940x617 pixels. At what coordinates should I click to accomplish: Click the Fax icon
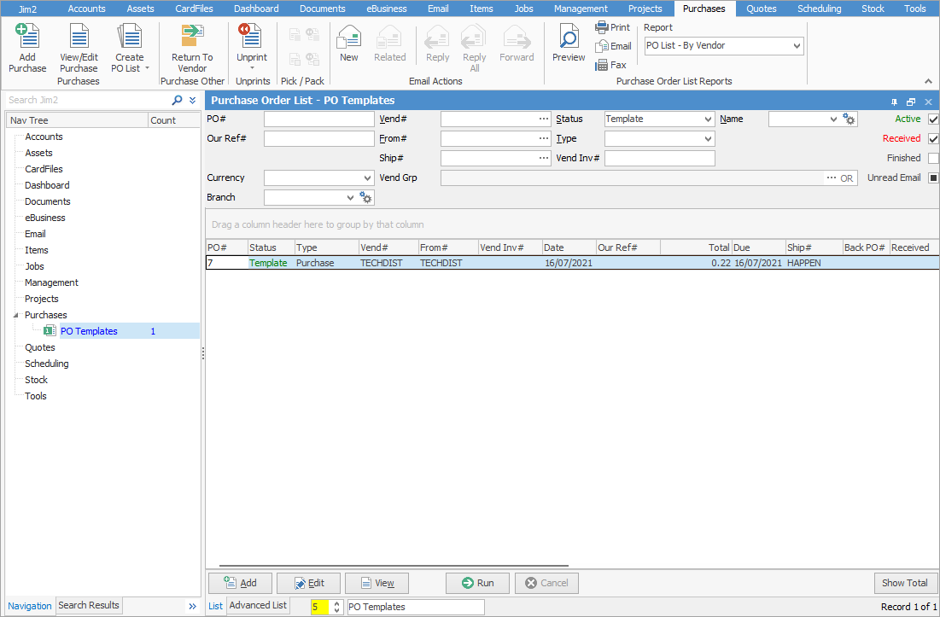pos(602,64)
